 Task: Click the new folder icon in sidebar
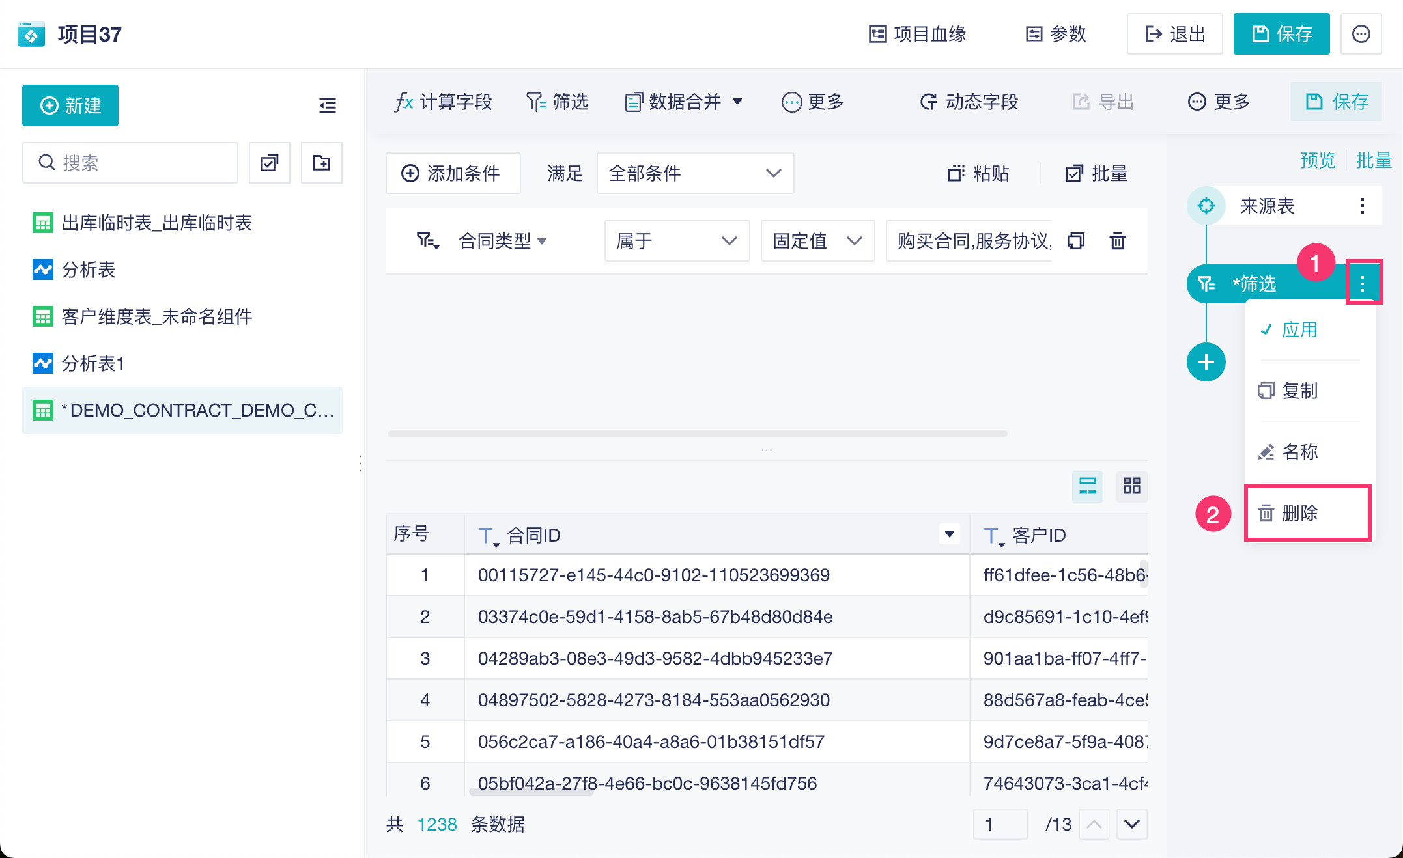(321, 163)
